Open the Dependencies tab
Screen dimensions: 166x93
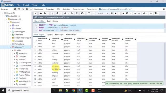coord(78,9)
